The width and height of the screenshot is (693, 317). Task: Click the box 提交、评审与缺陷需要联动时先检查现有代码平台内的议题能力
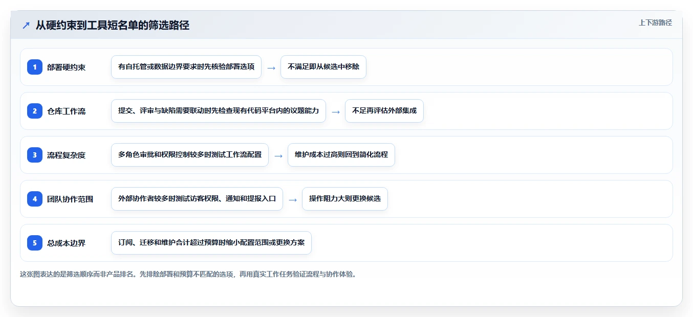(x=219, y=111)
